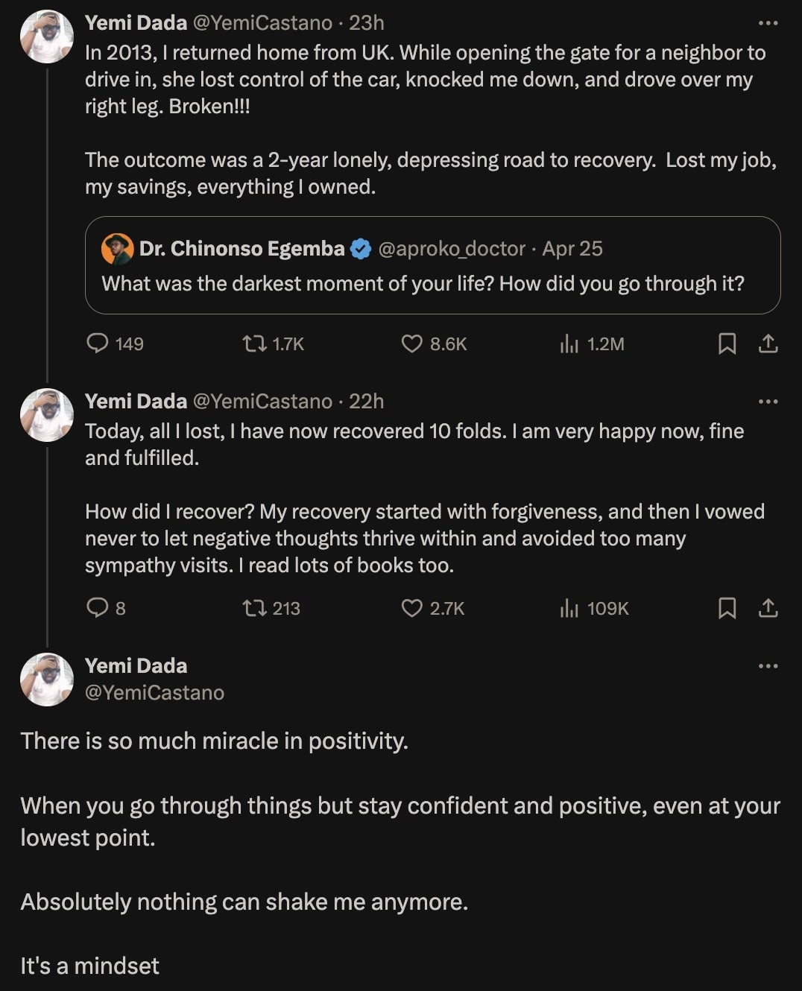Viewport: 802px width, 991px height.
Task: Reply to the 22h tweet with 8 comments
Action: click(x=98, y=608)
